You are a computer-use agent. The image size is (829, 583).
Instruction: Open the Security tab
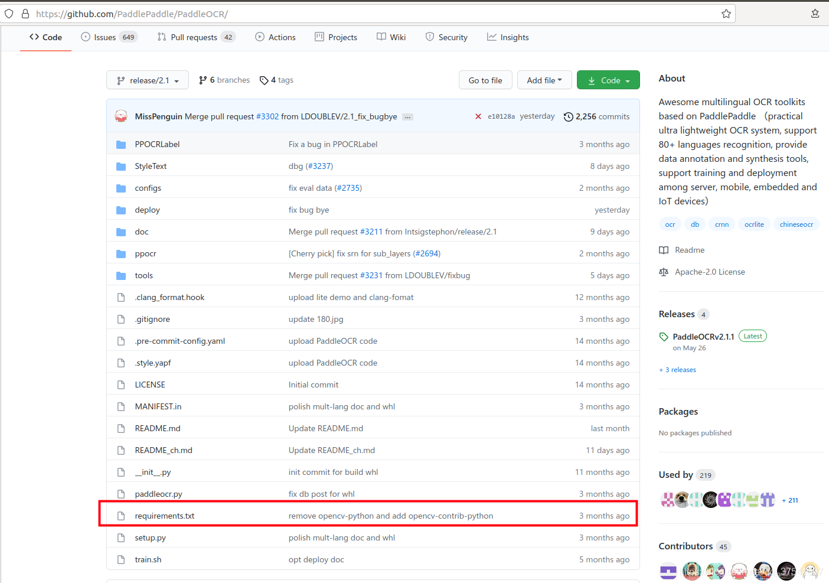(446, 37)
